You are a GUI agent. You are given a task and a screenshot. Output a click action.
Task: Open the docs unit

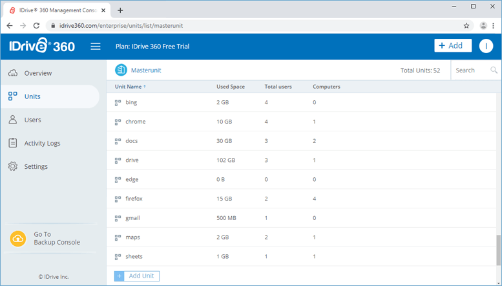[x=132, y=141]
